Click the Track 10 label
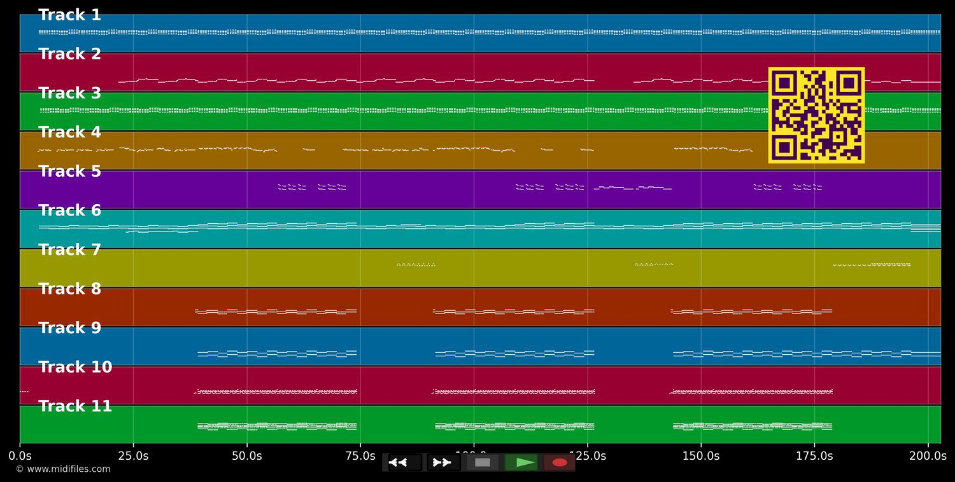Screen dimensions: 955x482 click(x=75, y=368)
